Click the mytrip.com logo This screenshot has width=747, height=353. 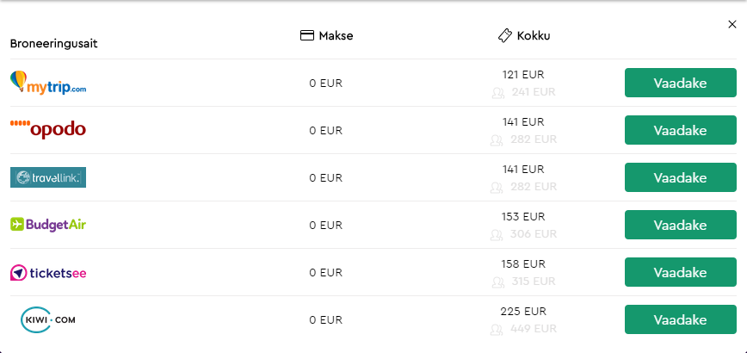pos(48,83)
